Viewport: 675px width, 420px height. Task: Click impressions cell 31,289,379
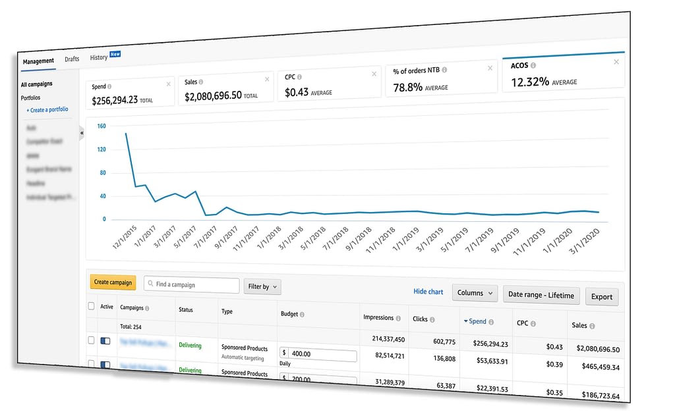390,382
